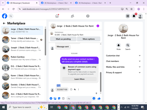Screen dimensions: 147x110
Task: Reload the page in the browser
Action: coord(14,9)
